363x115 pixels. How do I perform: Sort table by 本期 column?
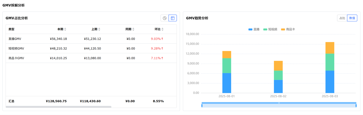point(65,29)
